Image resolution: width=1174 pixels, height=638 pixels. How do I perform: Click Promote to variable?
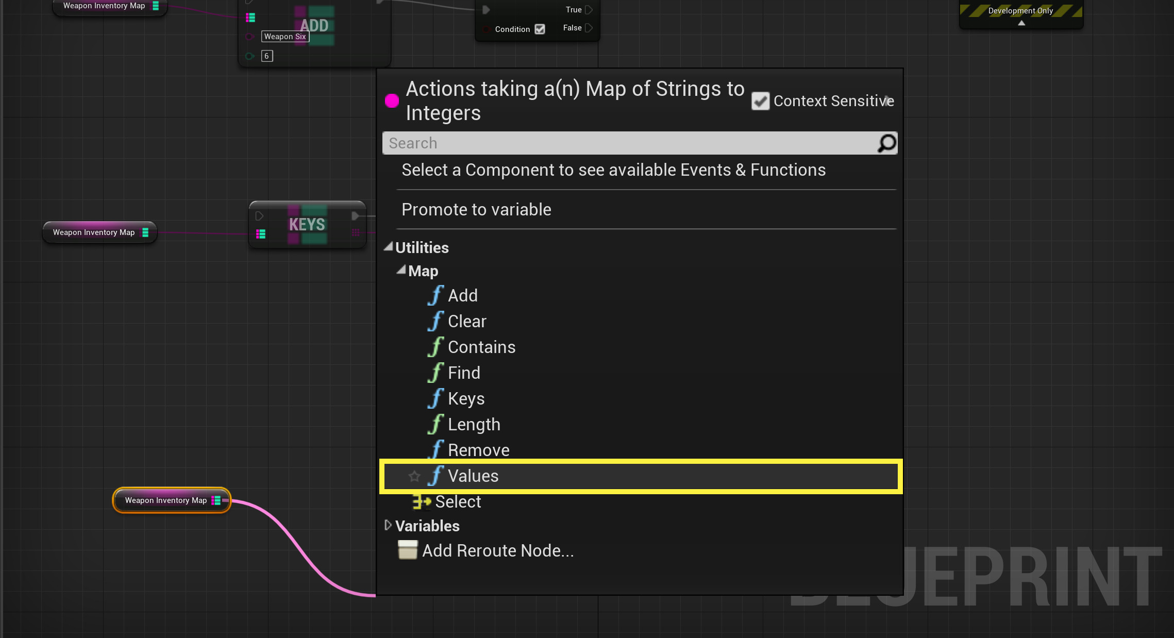point(476,210)
